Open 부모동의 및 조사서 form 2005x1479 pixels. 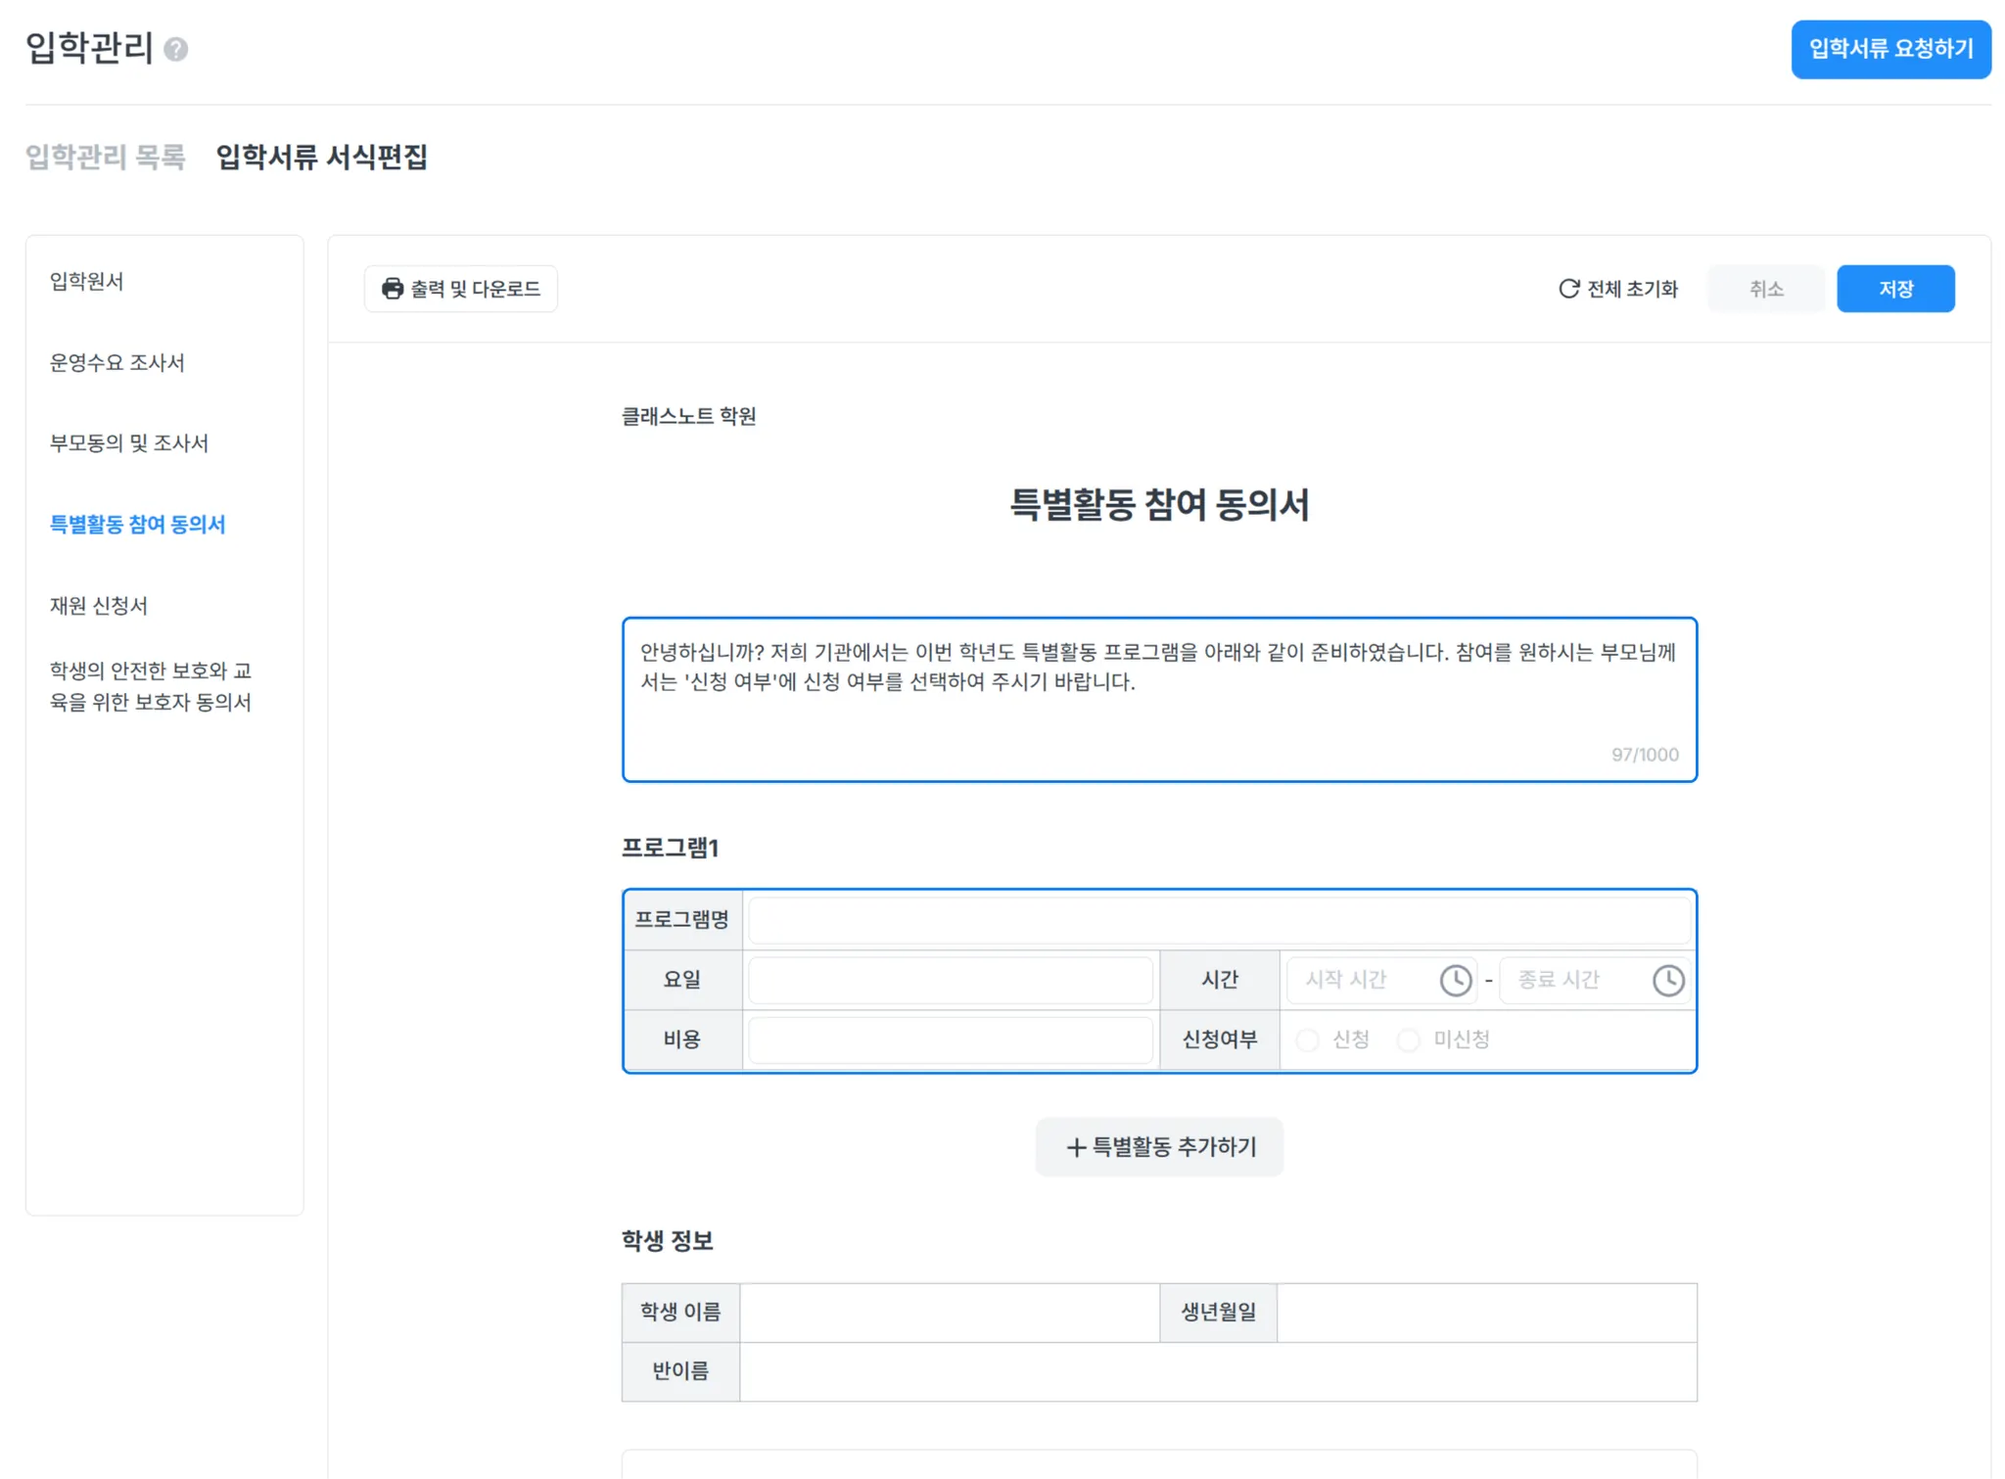129,443
